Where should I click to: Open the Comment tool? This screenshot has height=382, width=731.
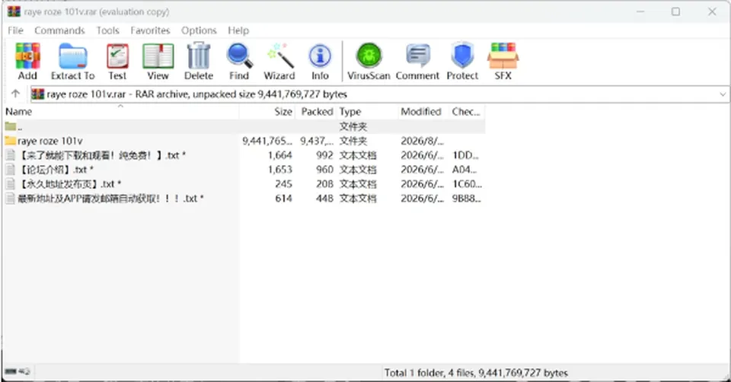click(417, 62)
